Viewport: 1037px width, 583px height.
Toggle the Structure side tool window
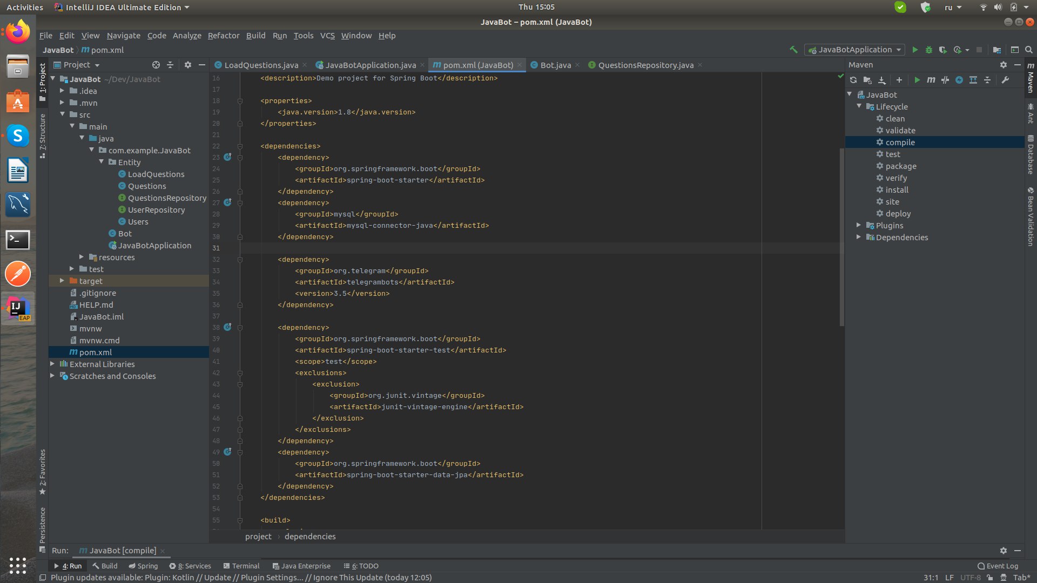click(x=43, y=136)
